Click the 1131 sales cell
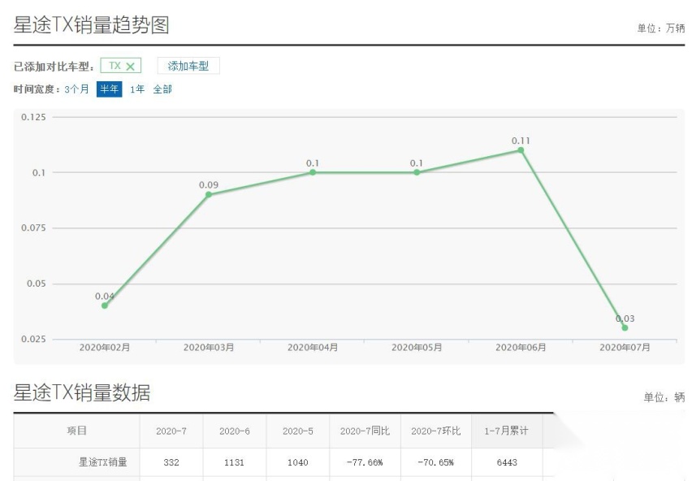Image resolution: width=692 pixels, height=481 pixels. (235, 462)
